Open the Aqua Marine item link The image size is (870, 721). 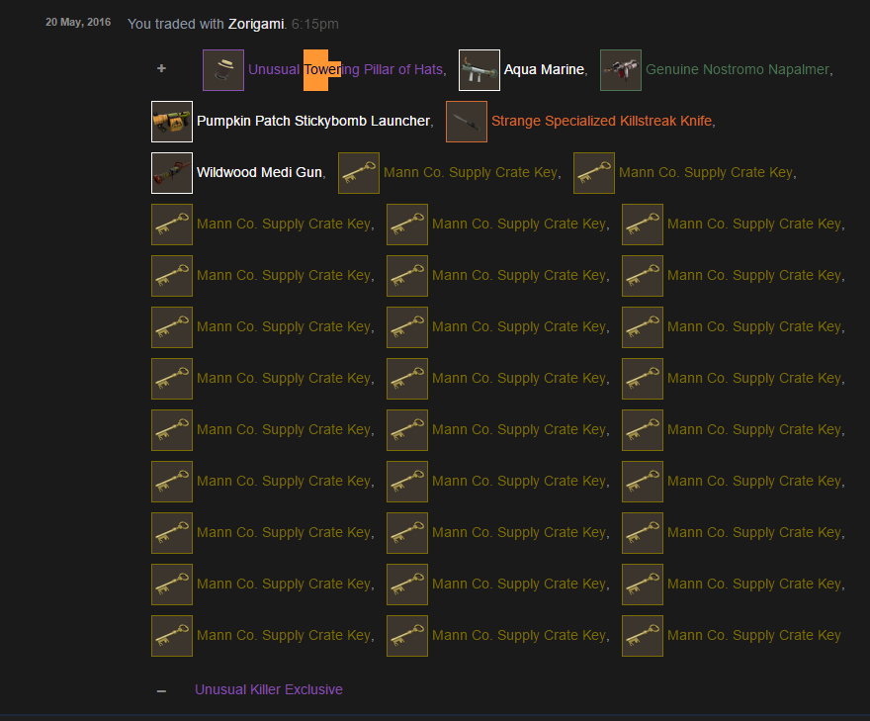[x=544, y=69]
